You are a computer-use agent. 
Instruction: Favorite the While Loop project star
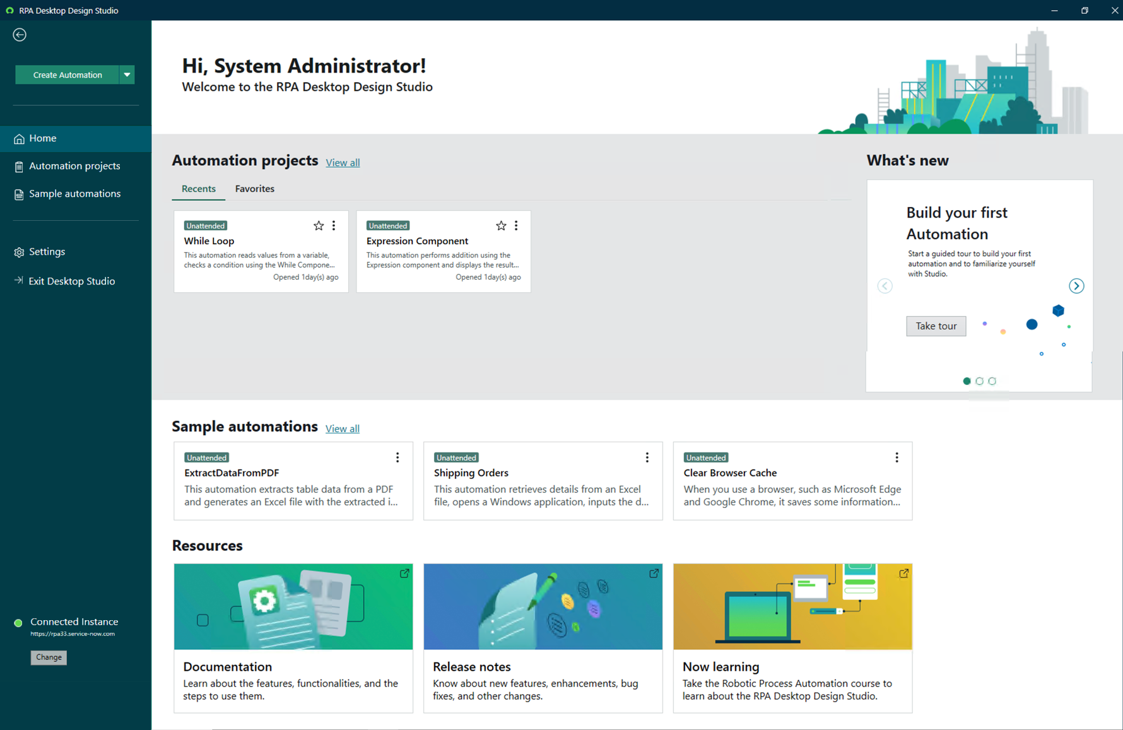pyautogui.click(x=319, y=225)
